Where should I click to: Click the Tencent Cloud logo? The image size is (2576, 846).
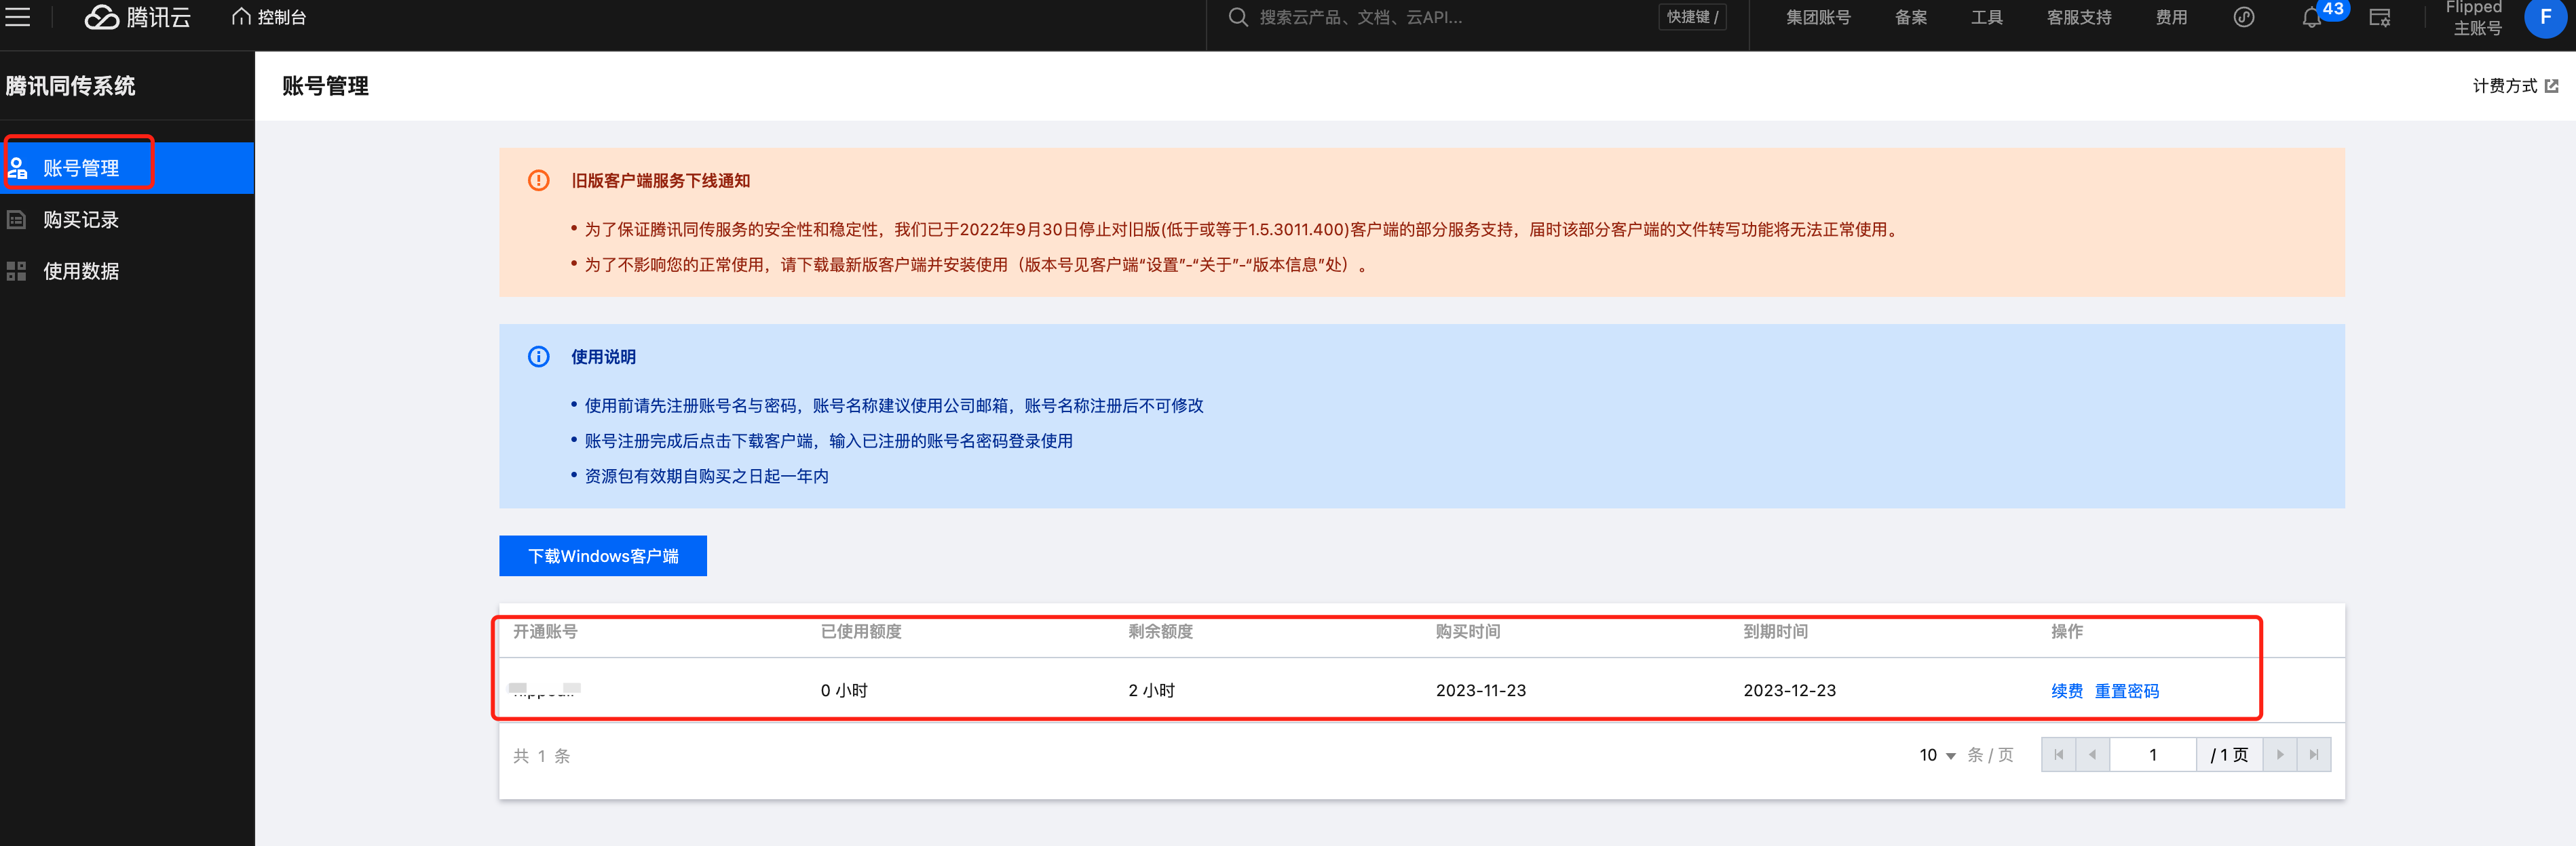137,17
